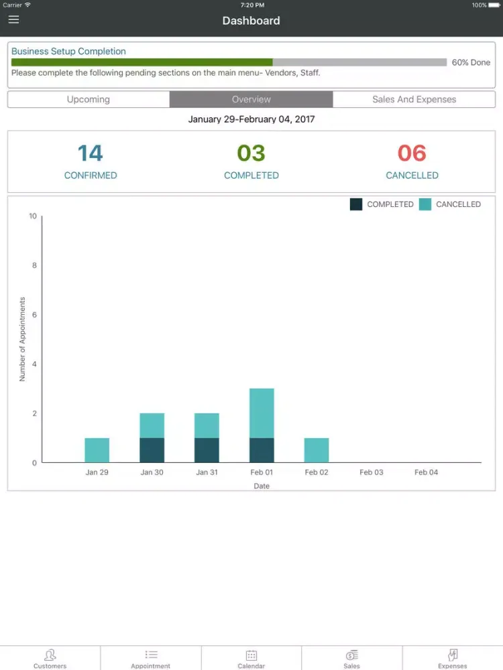Select the Jan 29 cancelled bar
This screenshot has height=670, width=503.
point(97,450)
